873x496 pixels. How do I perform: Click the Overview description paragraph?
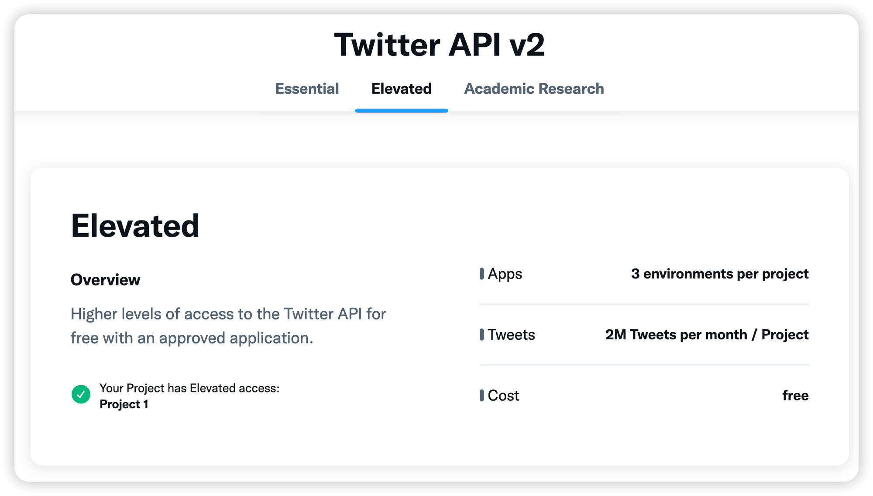(x=228, y=325)
